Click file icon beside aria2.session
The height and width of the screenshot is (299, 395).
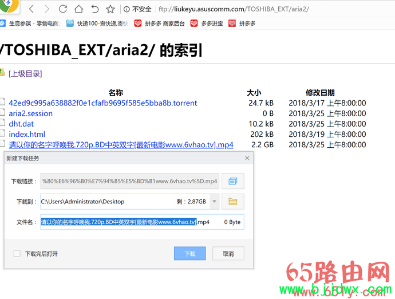(x=2, y=112)
